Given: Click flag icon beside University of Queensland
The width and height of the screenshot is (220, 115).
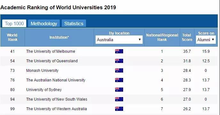Looking at the screenshot, I should [119, 61].
